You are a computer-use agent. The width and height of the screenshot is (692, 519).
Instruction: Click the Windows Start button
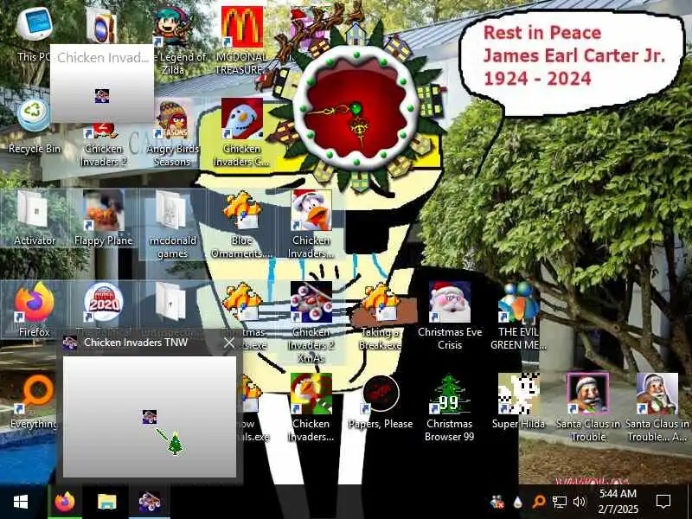tap(21, 502)
